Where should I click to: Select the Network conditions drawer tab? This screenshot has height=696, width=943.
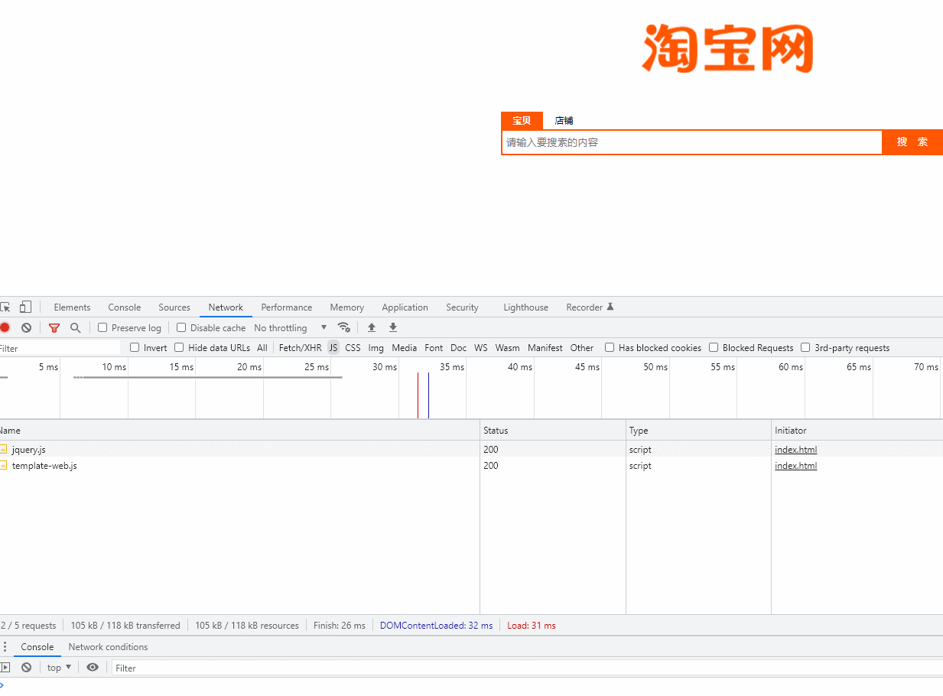(108, 647)
